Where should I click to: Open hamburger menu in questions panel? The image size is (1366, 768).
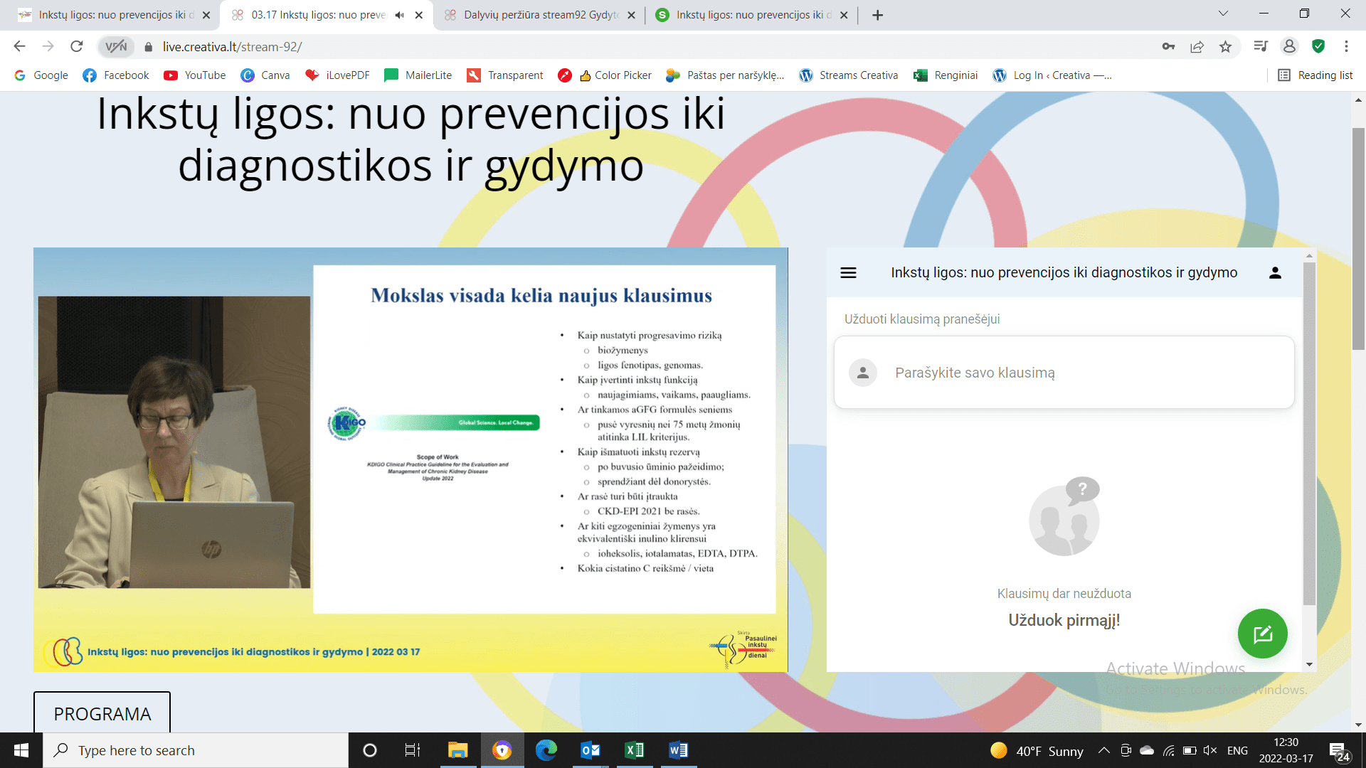[848, 272]
